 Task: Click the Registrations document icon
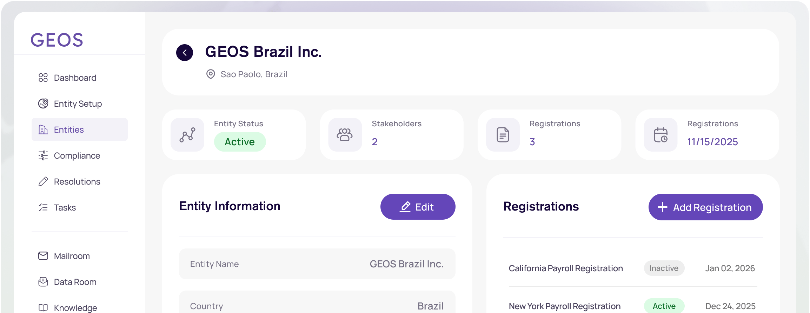point(503,135)
